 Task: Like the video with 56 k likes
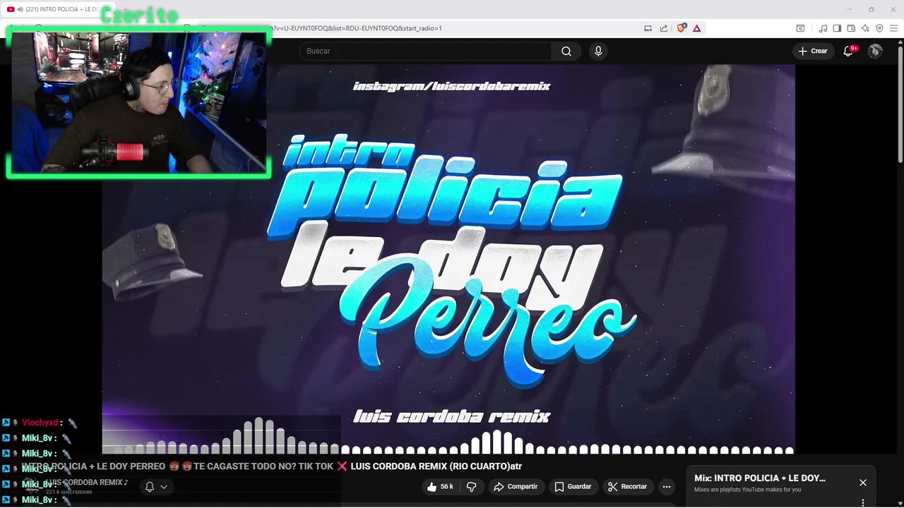coord(440,487)
